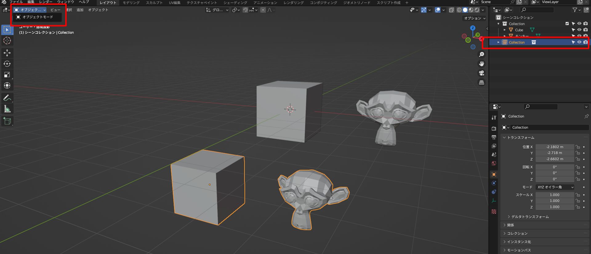Screen dimensions: 591x254
Task: Select the Transform tool
Action: 7,85
